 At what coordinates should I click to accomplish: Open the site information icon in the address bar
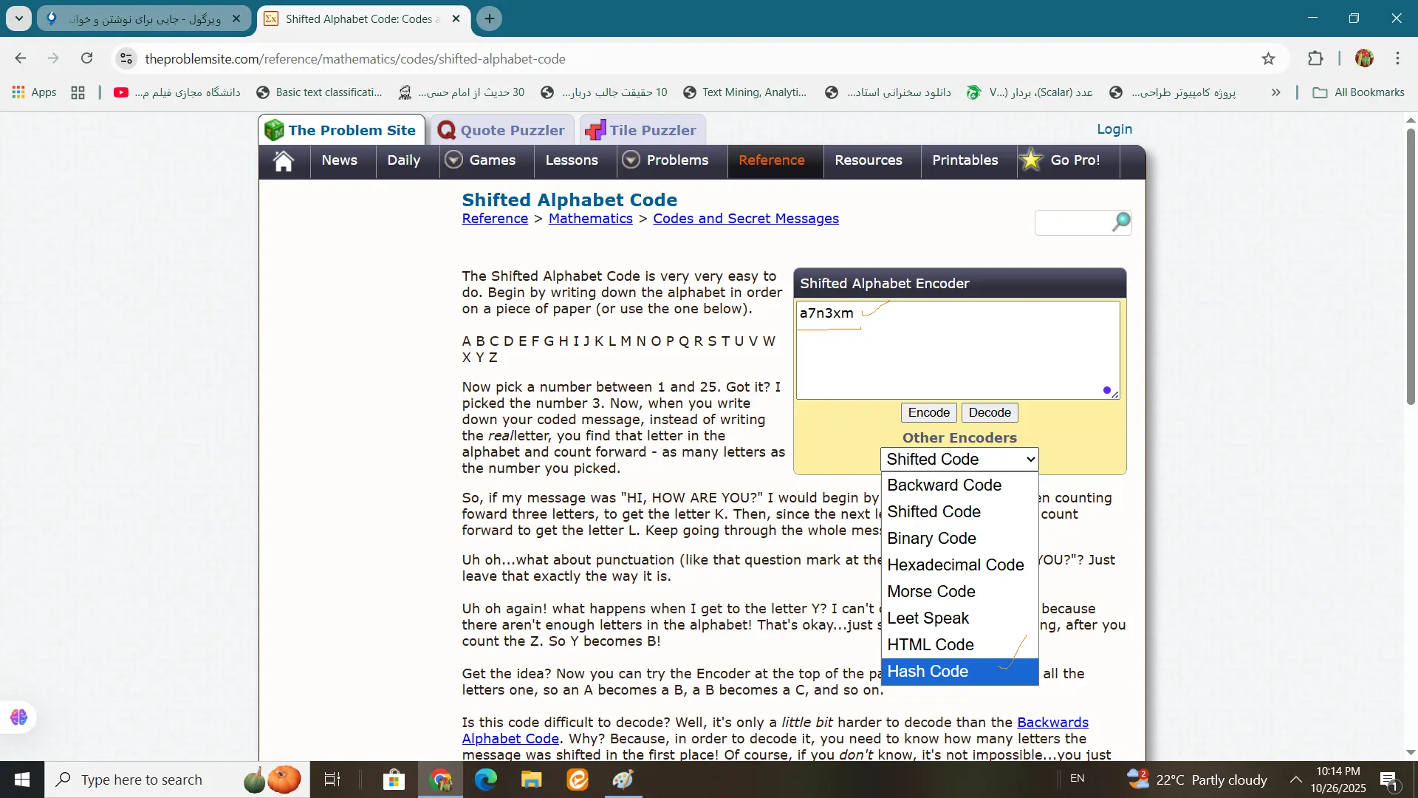point(126,58)
